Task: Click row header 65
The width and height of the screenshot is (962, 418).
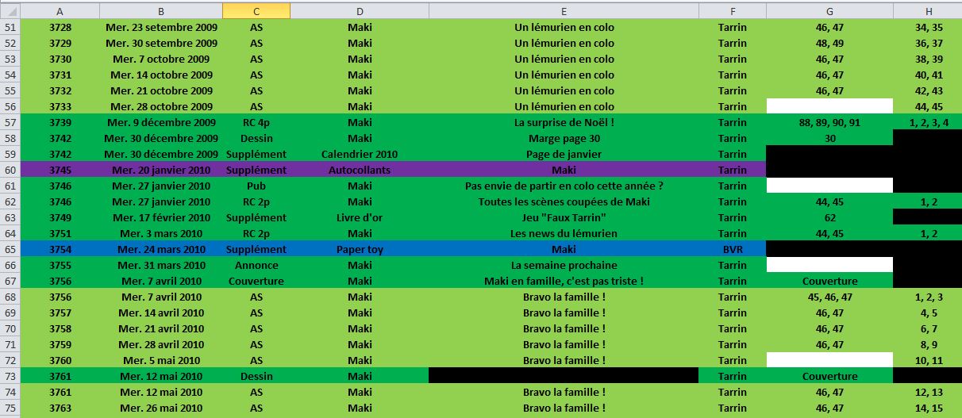Action: pyautogui.click(x=10, y=249)
